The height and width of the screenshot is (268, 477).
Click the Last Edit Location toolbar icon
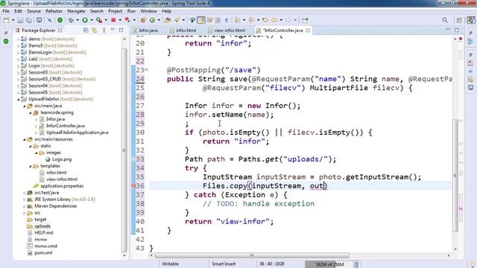265,20
